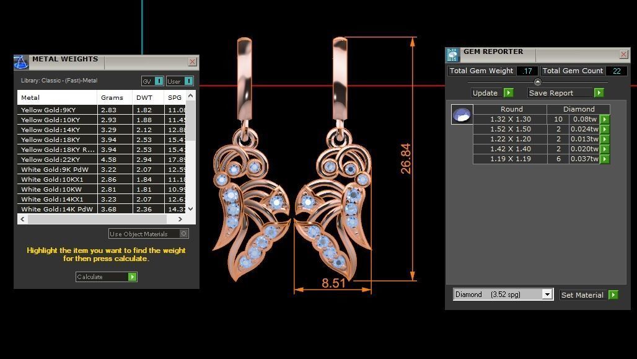This screenshot has height=359, width=637.
Task: Click the green arrow beside Update
Action: coord(508,93)
